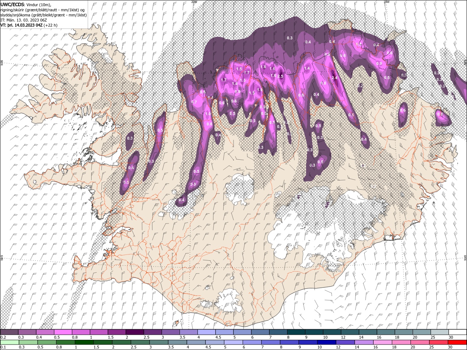The image size is (467, 350).
Task: Click the violet 12–14 rain legend swatch
Action: 345,342
